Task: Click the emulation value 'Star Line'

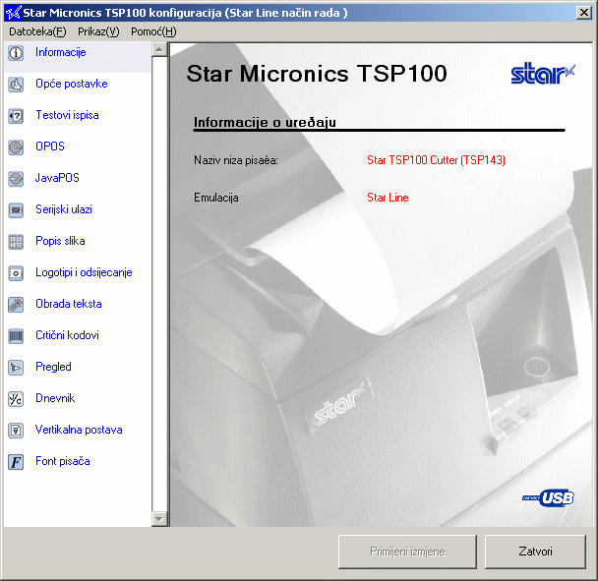Action: pos(388,198)
